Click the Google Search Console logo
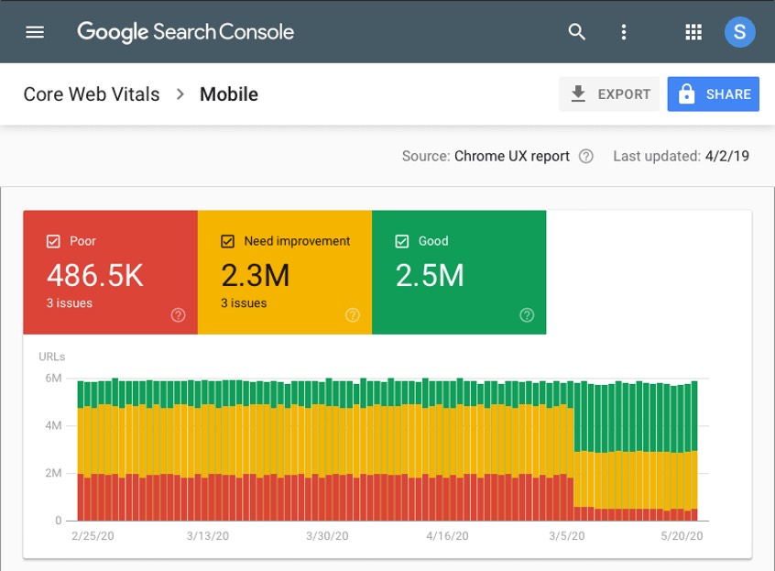The image size is (775, 571). [185, 32]
